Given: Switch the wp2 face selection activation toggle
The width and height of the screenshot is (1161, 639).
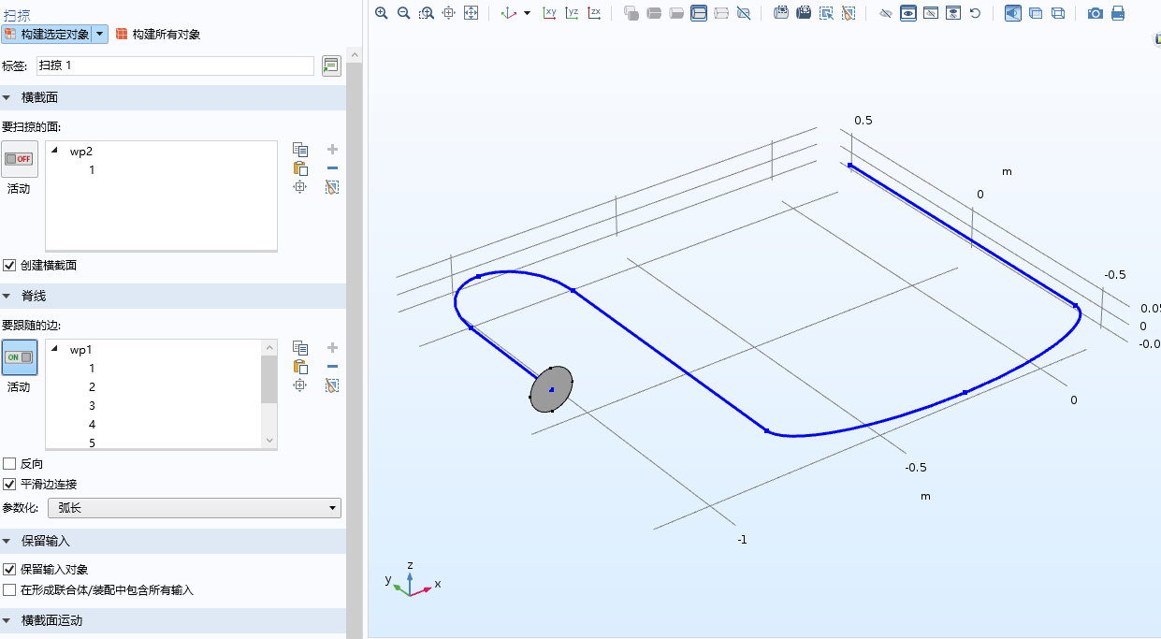Looking at the screenshot, I should coord(19,159).
